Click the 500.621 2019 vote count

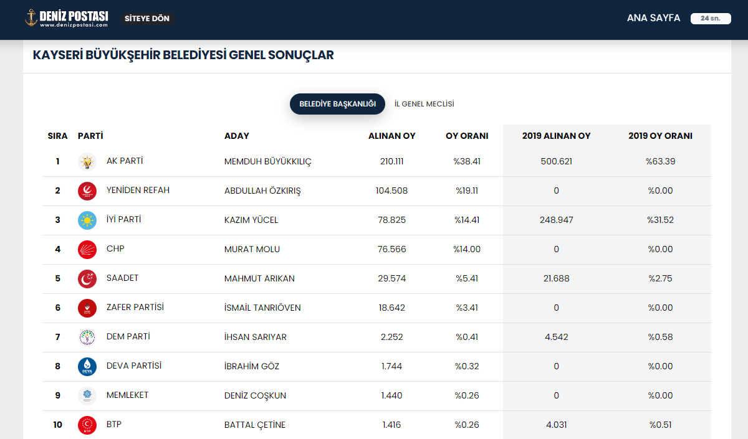557,161
